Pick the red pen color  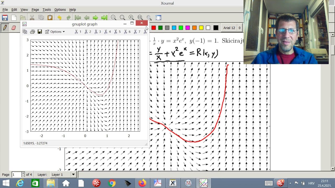154,28
